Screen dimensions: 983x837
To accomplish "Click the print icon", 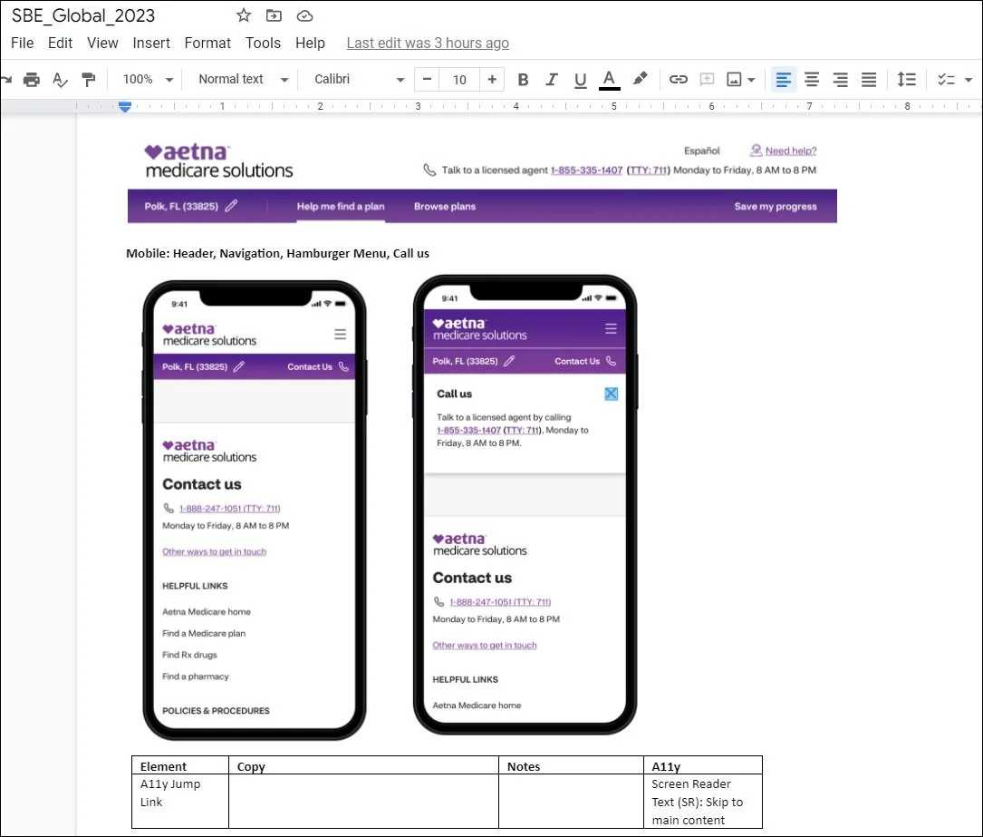I will click(x=32, y=80).
